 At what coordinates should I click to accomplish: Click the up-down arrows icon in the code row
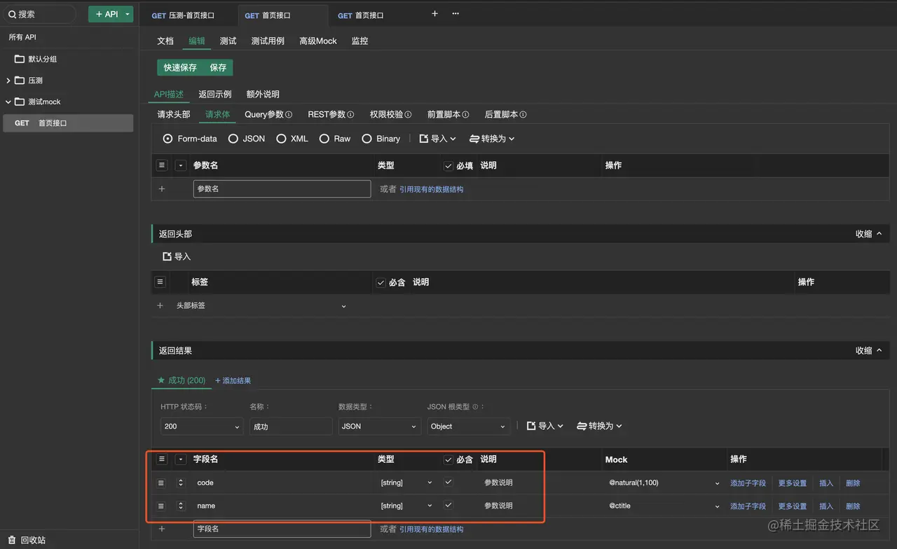pyautogui.click(x=181, y=482)
